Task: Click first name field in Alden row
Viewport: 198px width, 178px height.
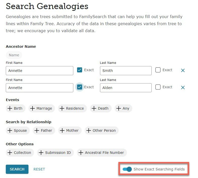Action: click(40, 88)
